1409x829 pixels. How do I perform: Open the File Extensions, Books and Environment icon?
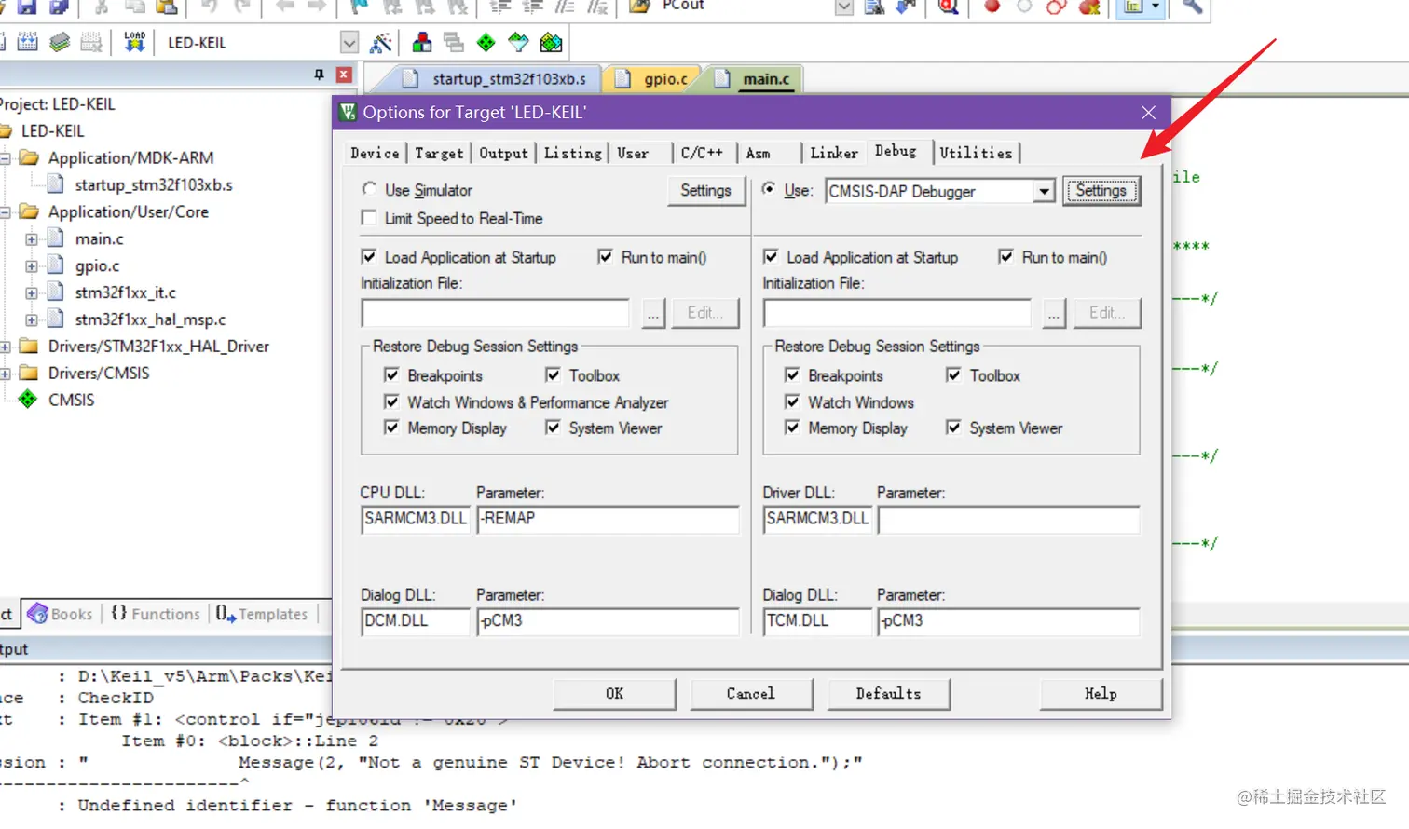[422, 43]
